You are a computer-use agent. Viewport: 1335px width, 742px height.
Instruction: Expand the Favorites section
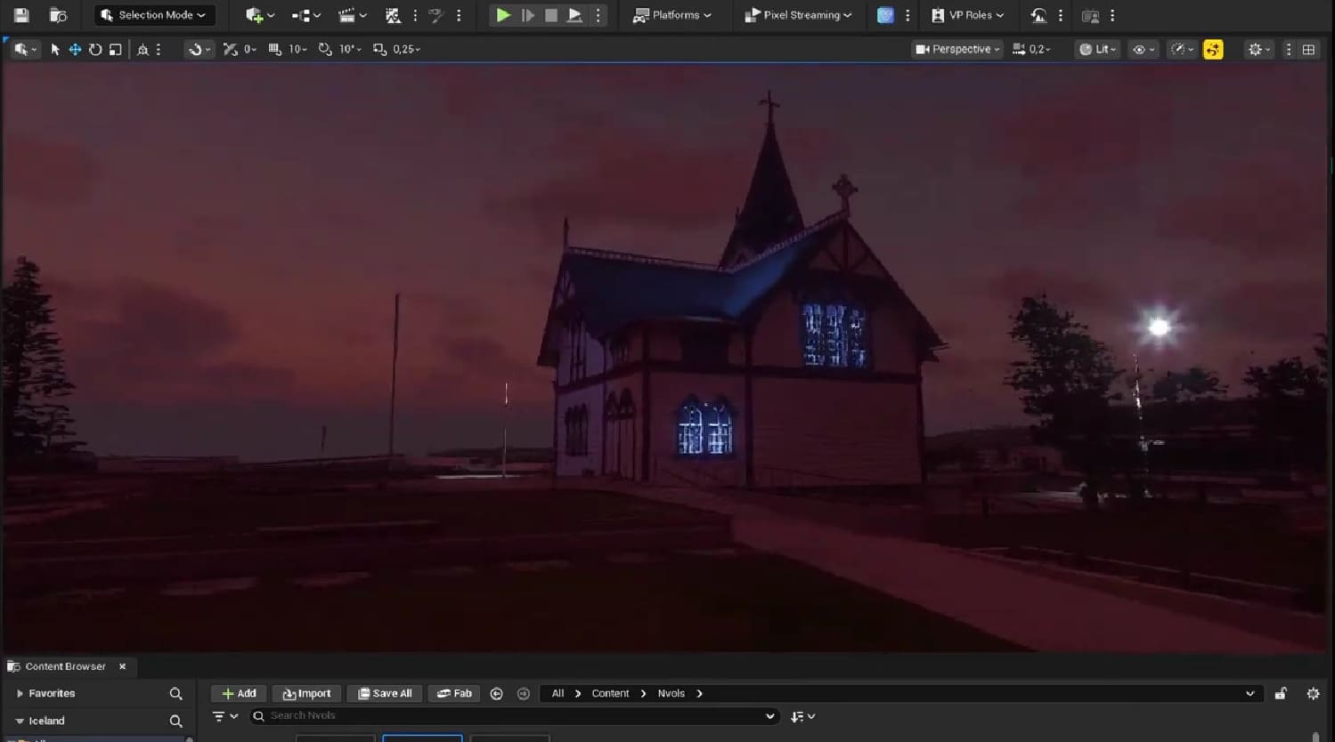point(20,694)
